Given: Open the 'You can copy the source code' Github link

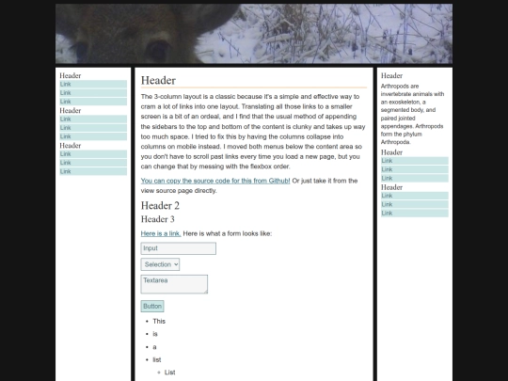Looking at the screenshot, I should (215, 181).
